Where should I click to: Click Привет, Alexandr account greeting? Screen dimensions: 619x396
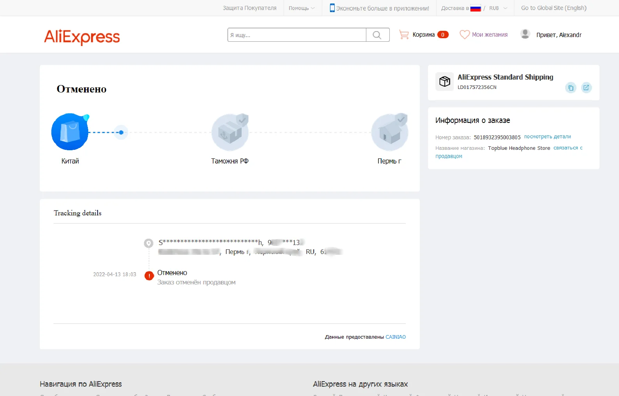pos(559,35)
